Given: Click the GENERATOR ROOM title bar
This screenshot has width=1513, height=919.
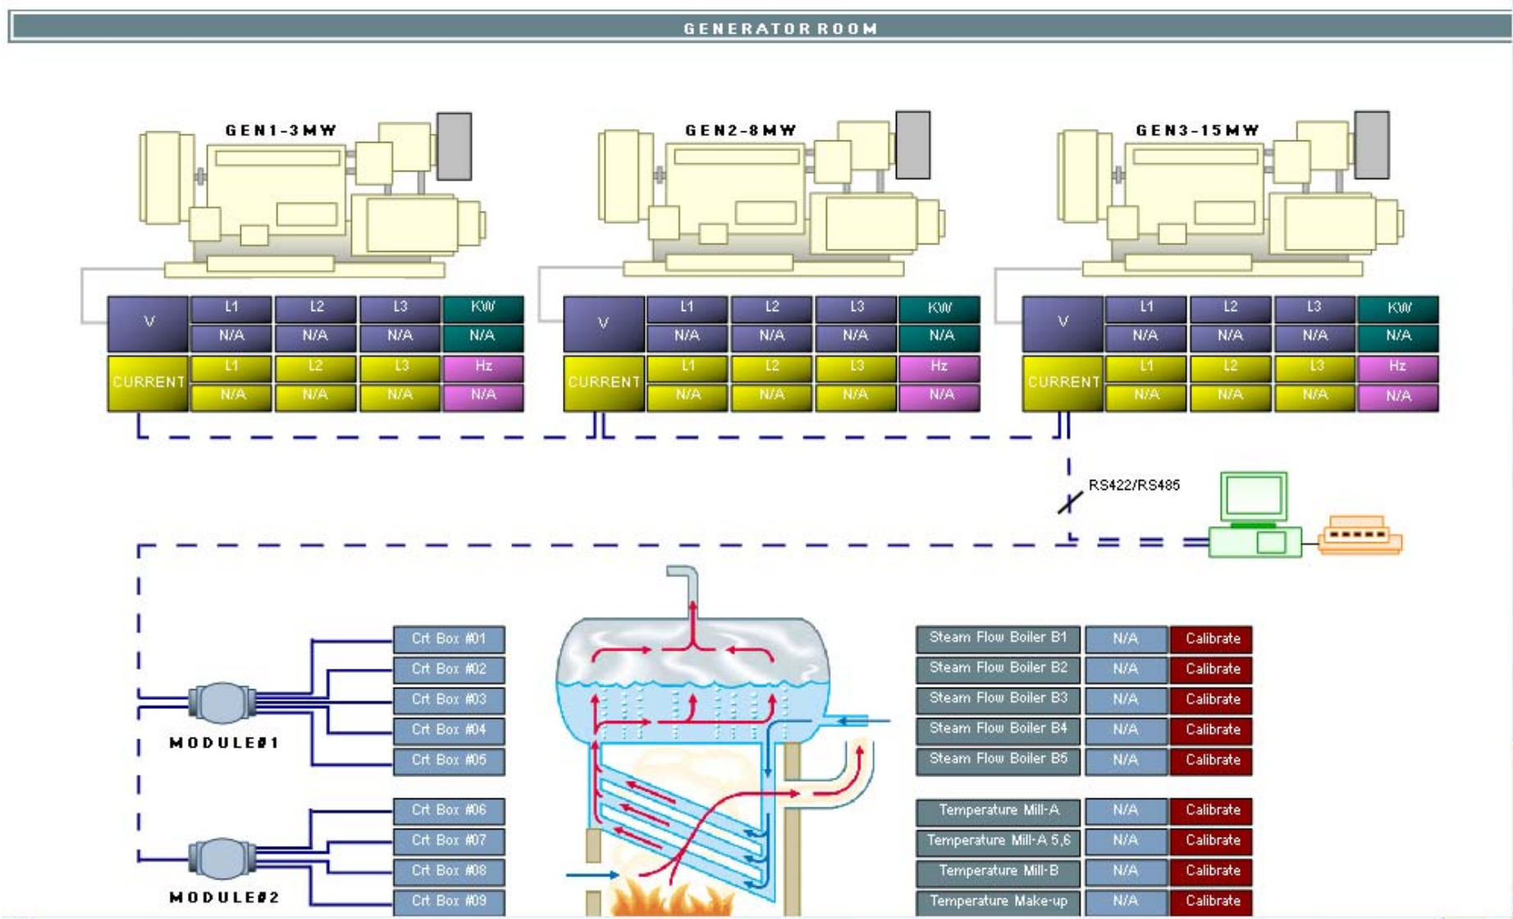Looking at the screenshot, I should 761,28.
